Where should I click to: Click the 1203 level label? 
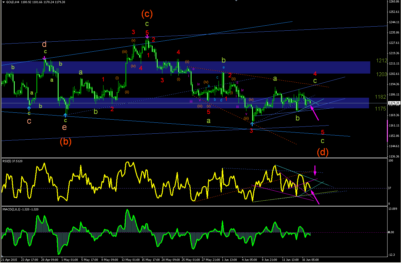click(x=382, y=74)
